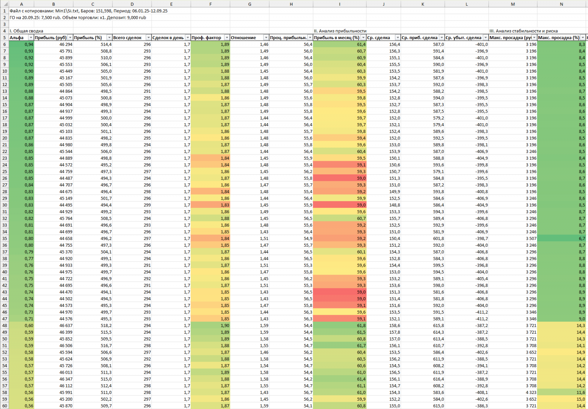588x409 pixels.
Task: Open the Проц. прибыльн. filter dropdown
Action: [310, 38]
